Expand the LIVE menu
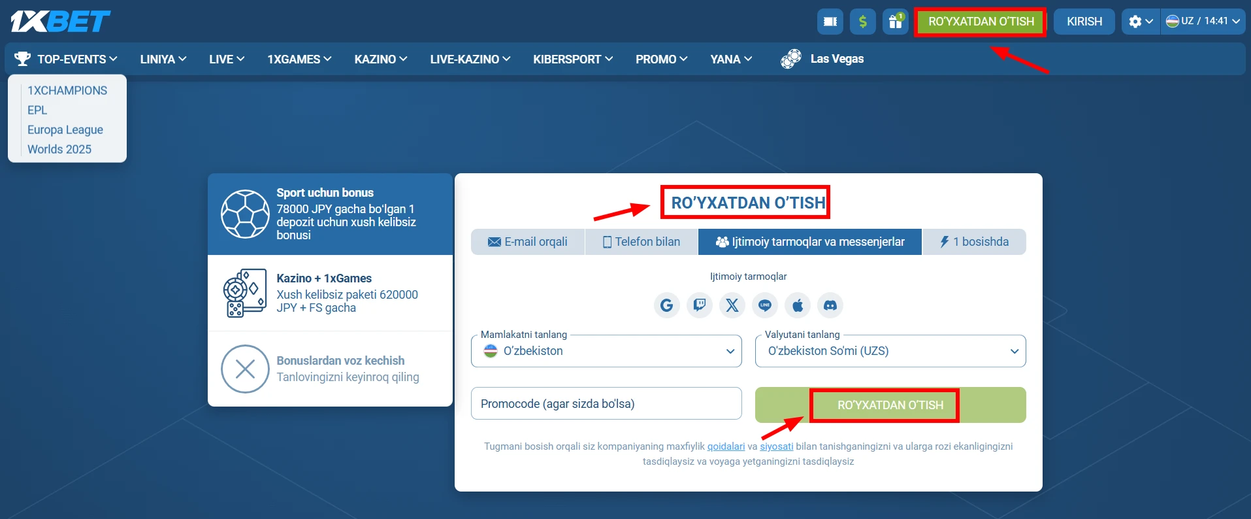The image size is (1251, 519). pos(227,59)
